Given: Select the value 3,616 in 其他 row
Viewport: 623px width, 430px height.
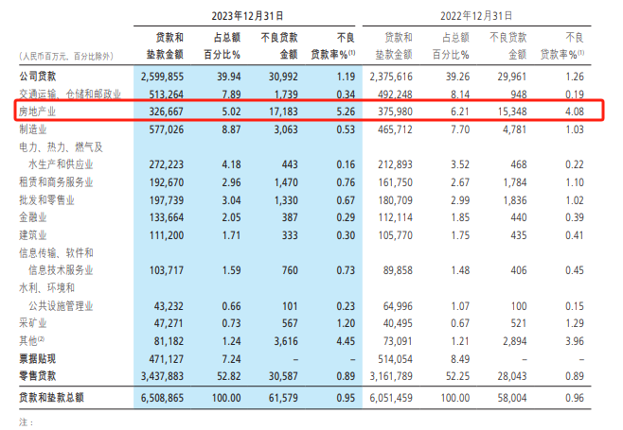Looking at the screenshot, I should click(286, 341).
